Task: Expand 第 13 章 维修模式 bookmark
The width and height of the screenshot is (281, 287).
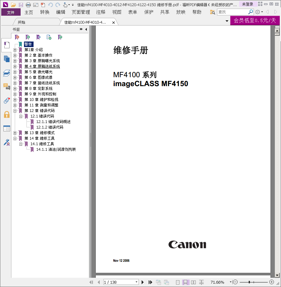Action: (x=15, y=133)
